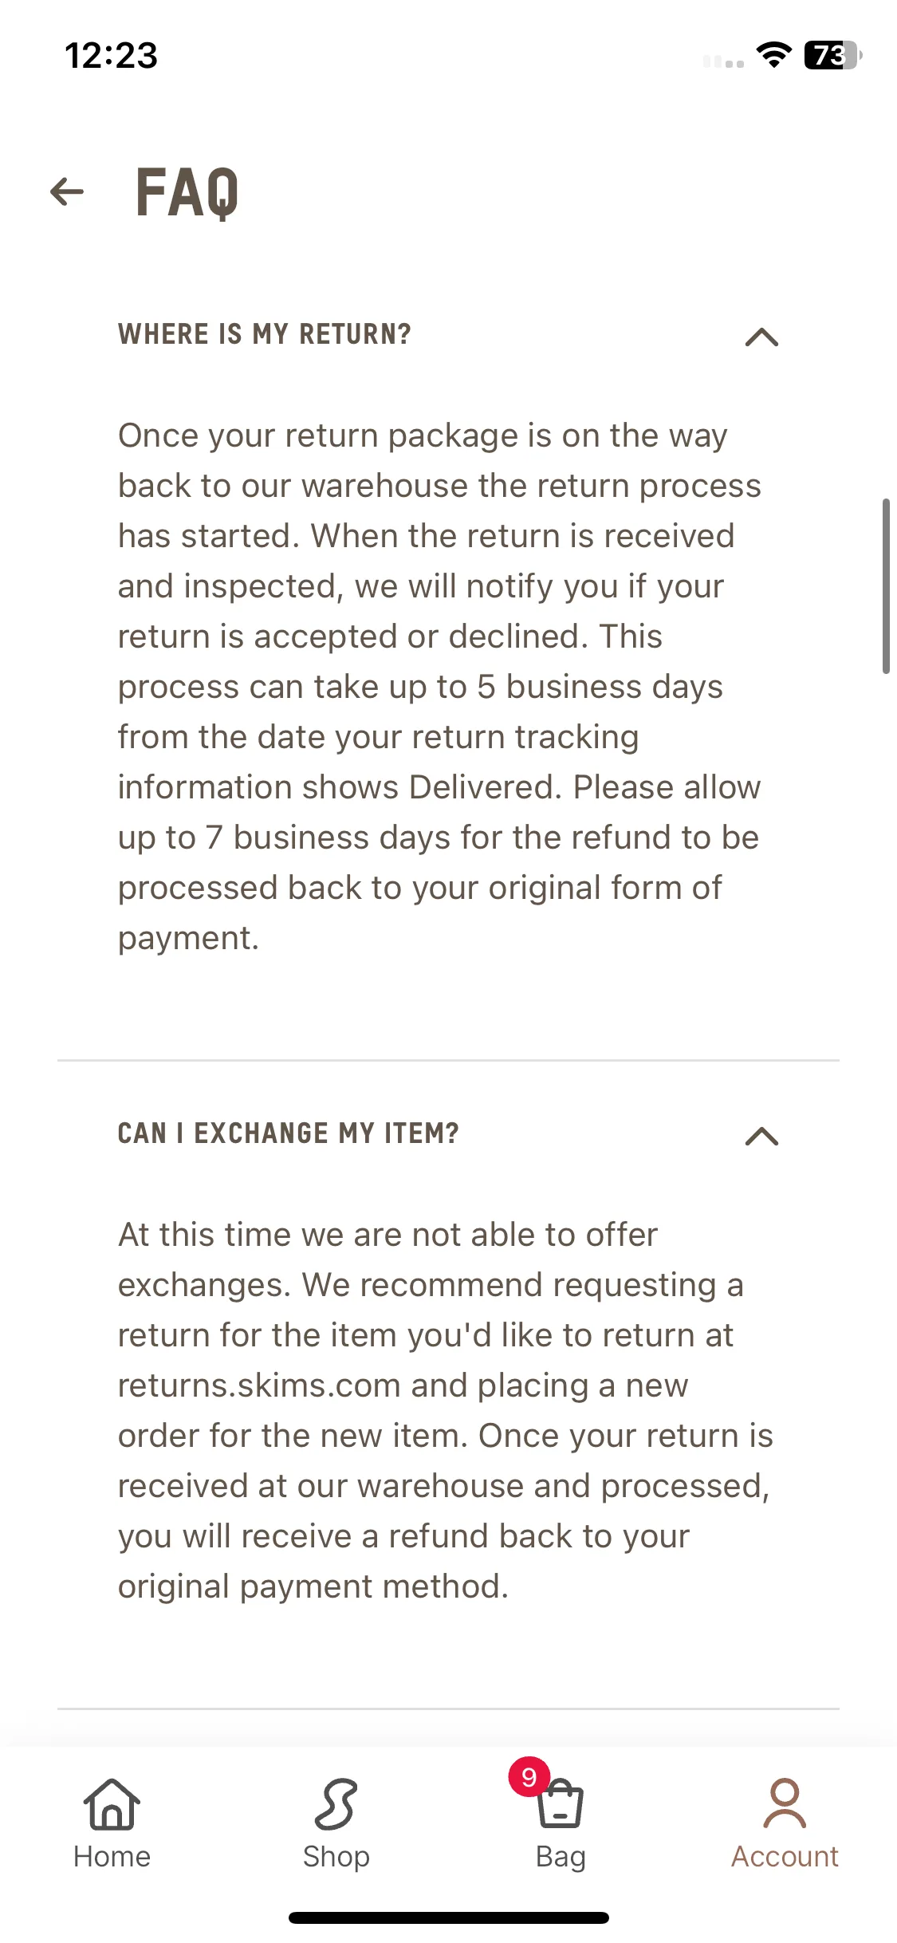This screenshot has height=1943, width=897.
Task: Click the vertical scrollbar indicator
Action: click(886, 586)
